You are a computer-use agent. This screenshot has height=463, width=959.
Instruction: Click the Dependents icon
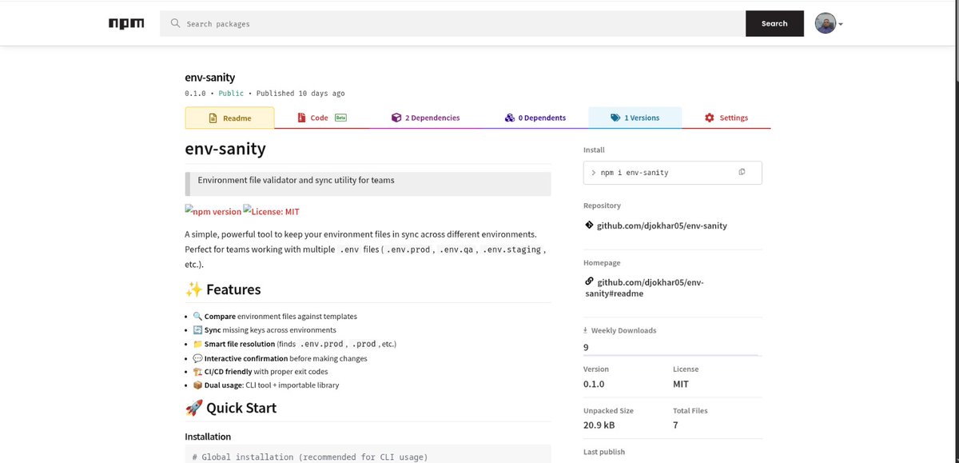tap(509, 117)
